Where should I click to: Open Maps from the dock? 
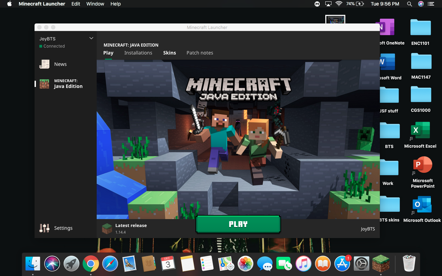point(226,264)
